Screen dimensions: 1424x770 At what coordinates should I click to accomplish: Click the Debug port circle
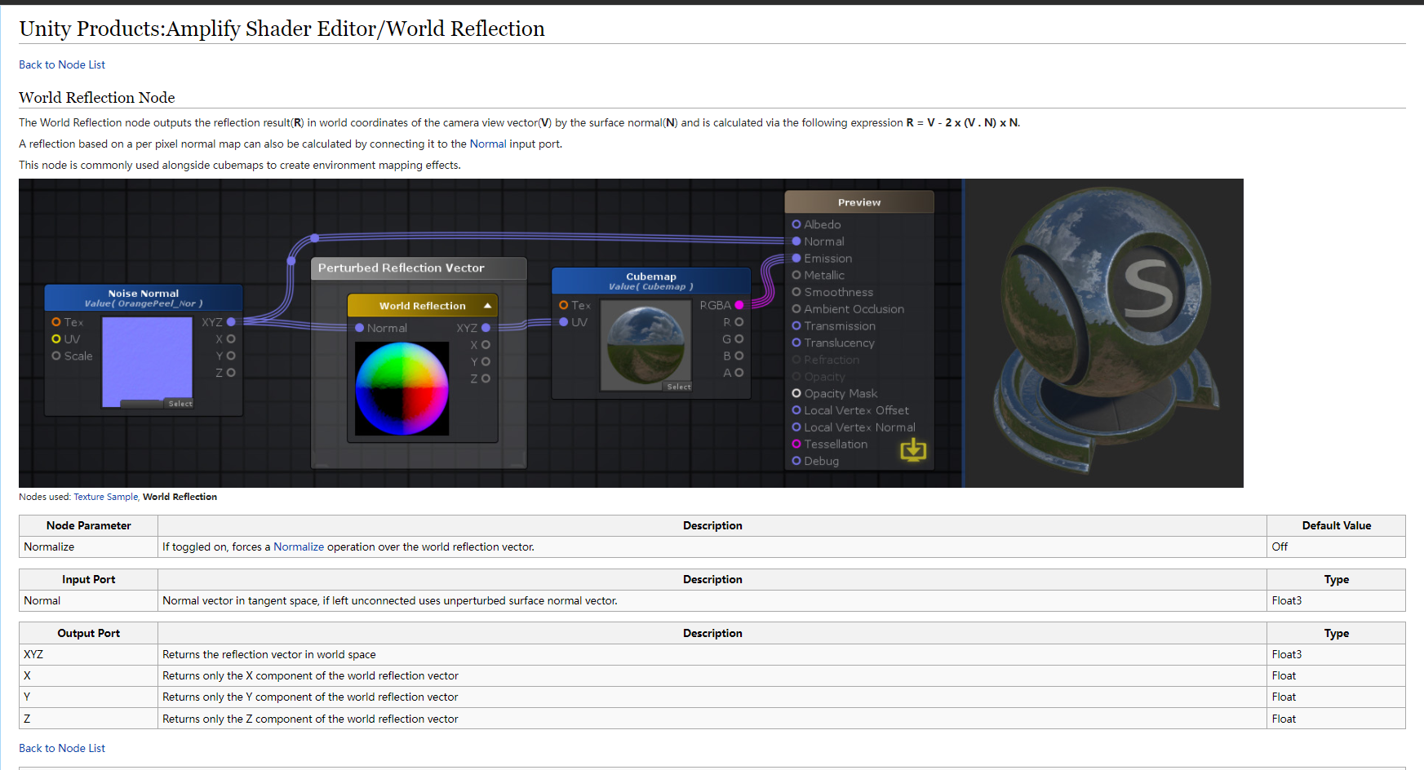(796, 461)
